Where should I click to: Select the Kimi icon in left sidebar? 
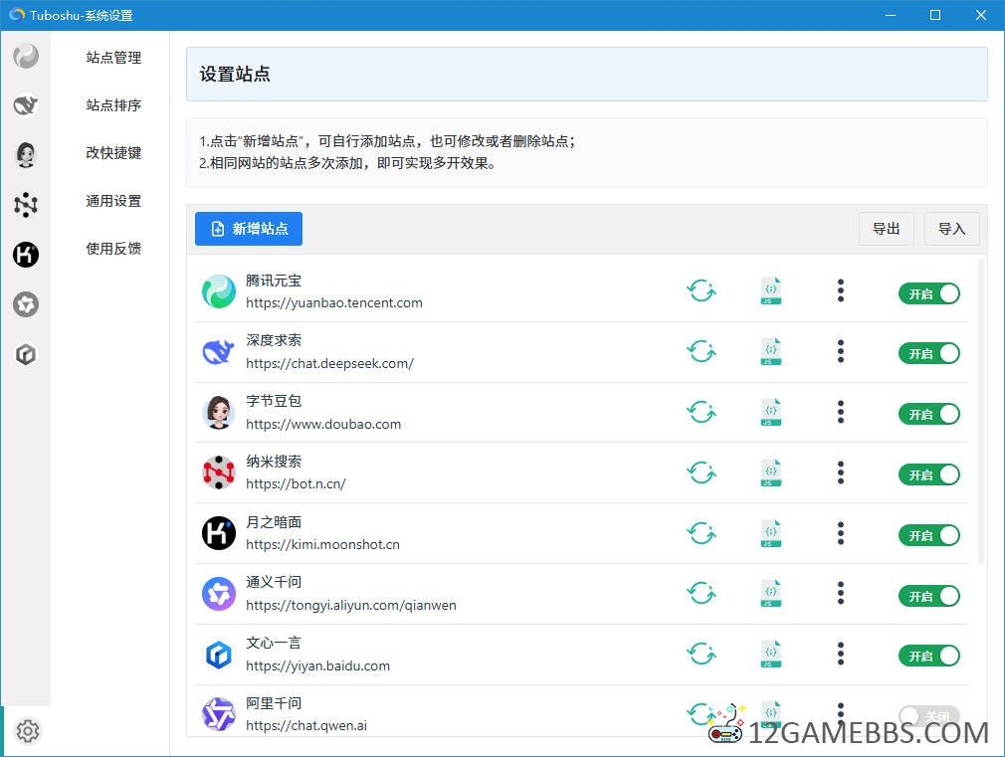(26, 255)
